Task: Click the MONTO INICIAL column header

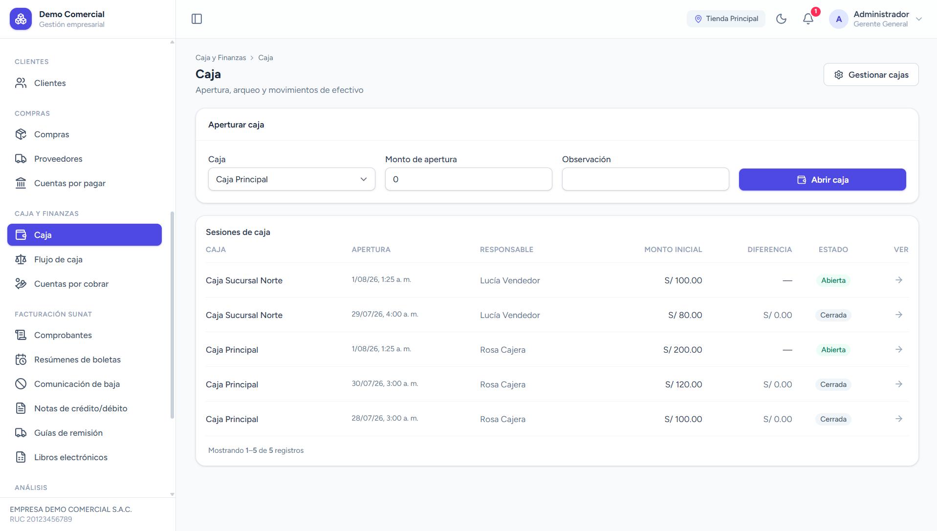Action: point(673,250)
